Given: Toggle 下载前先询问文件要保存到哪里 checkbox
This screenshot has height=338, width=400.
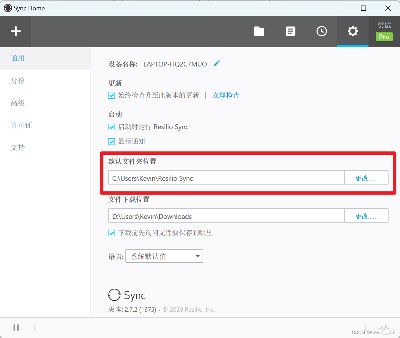Looking at the screenshot, I should 112,233.
